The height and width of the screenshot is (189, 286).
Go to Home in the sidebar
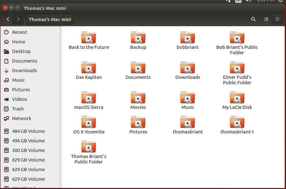coord(30,42)
